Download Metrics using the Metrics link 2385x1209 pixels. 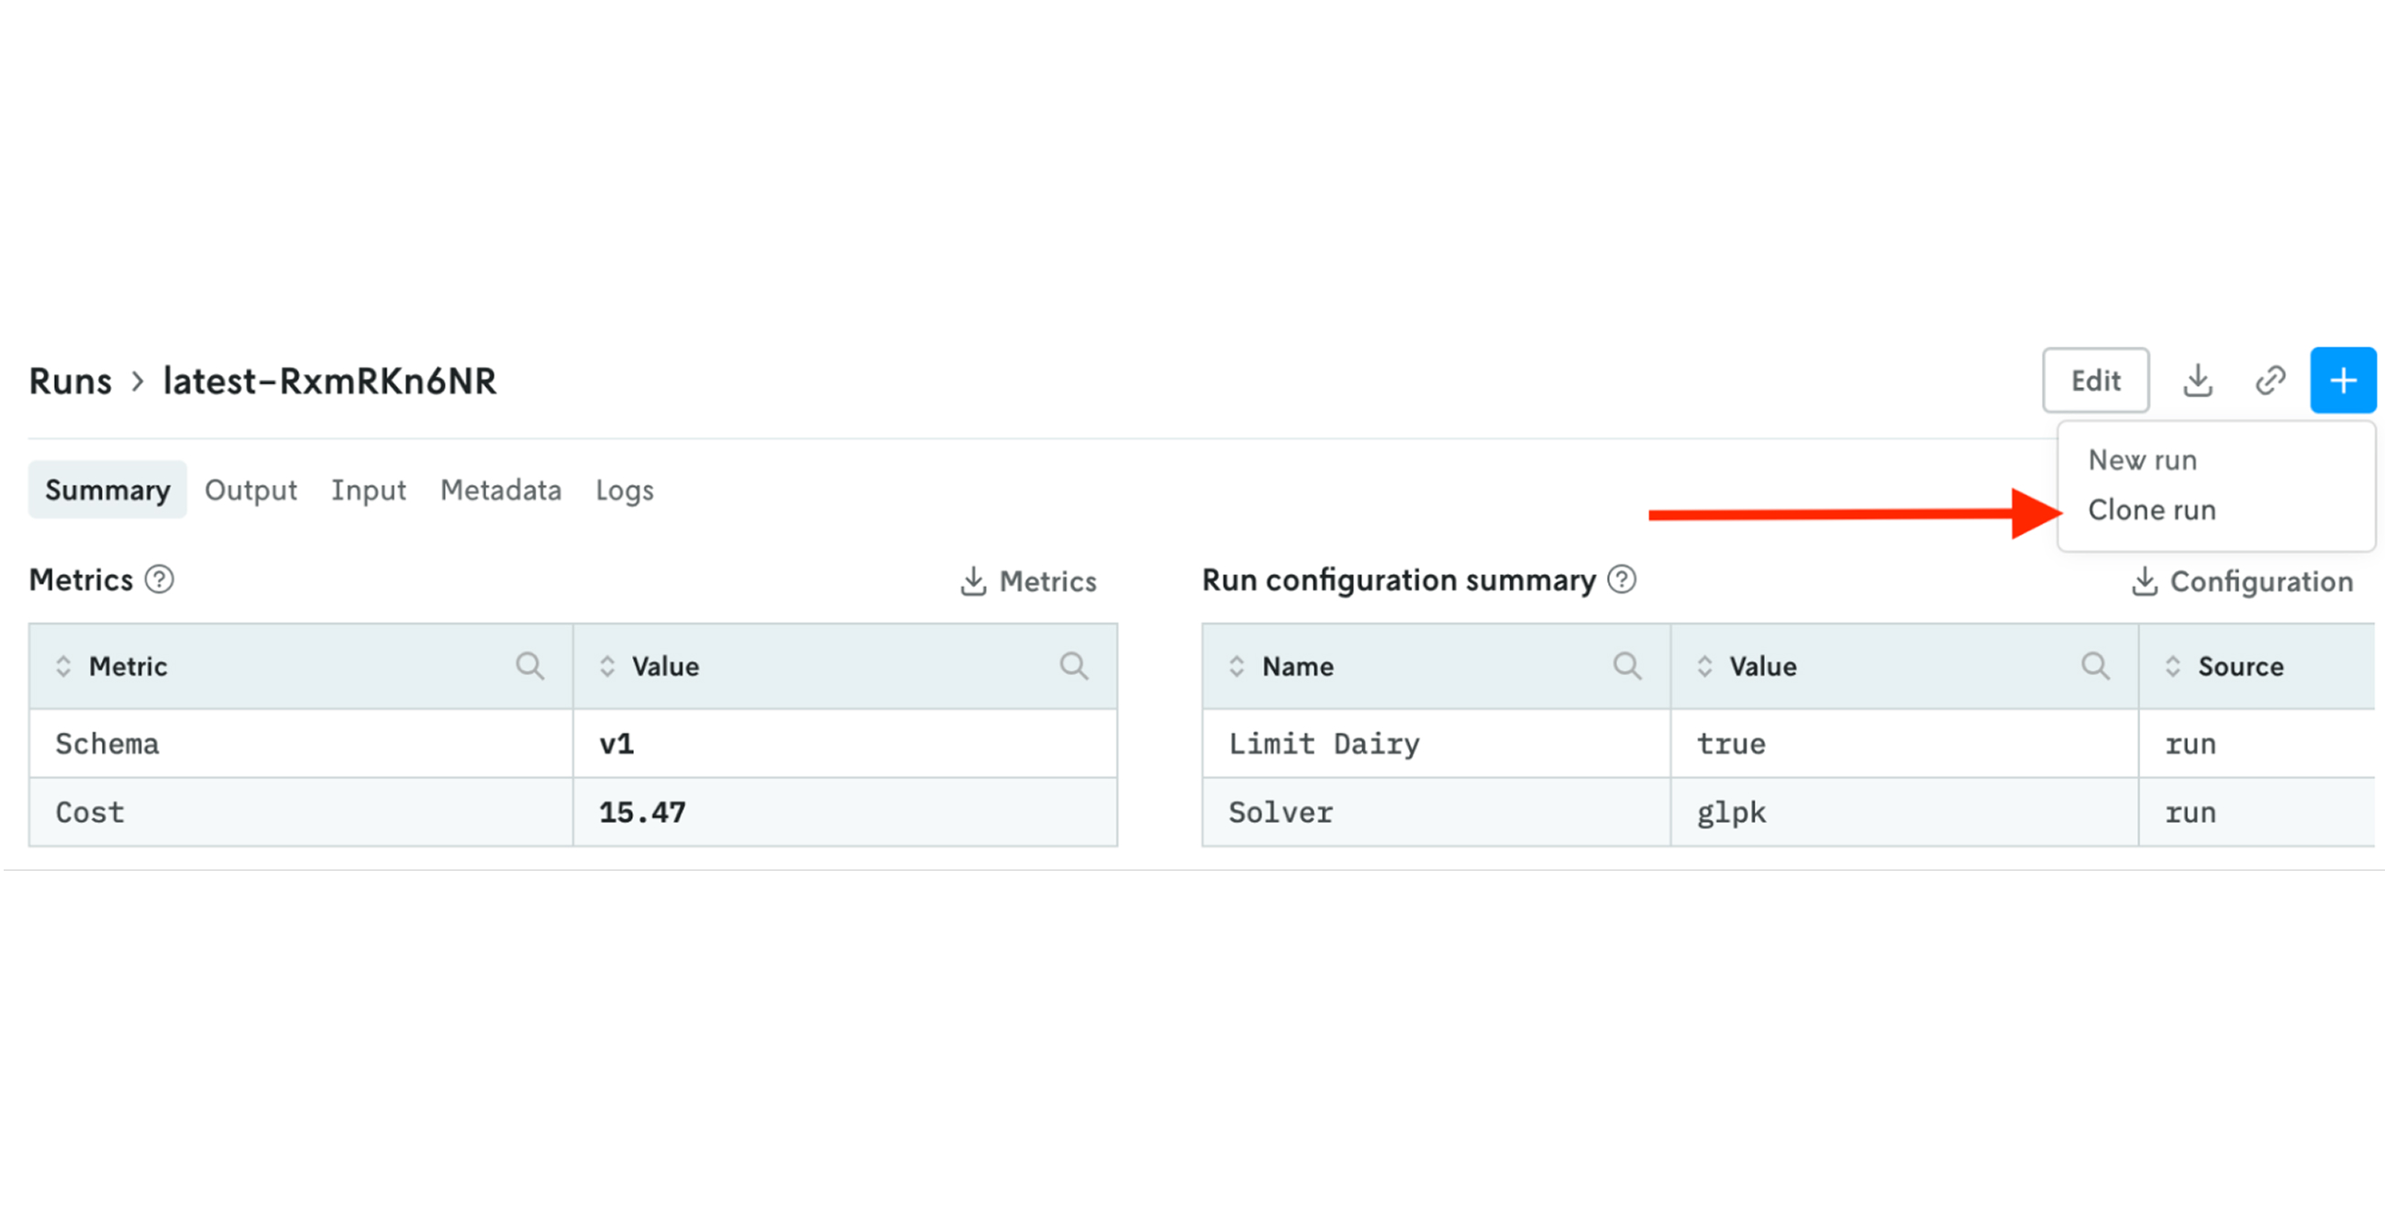click(1028, 582)
